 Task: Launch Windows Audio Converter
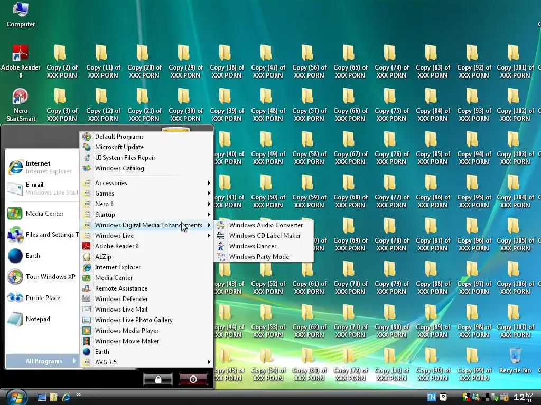pyautogui.click(x=264, y=225)
